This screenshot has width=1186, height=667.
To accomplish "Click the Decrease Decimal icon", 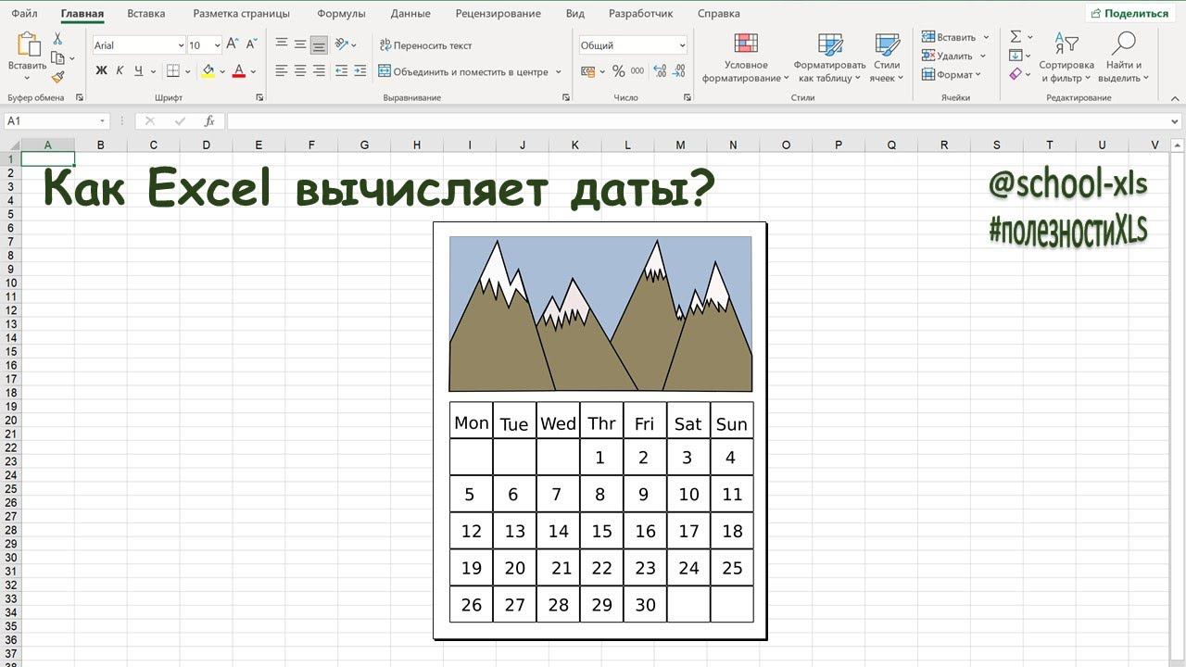I will point(679,70).
